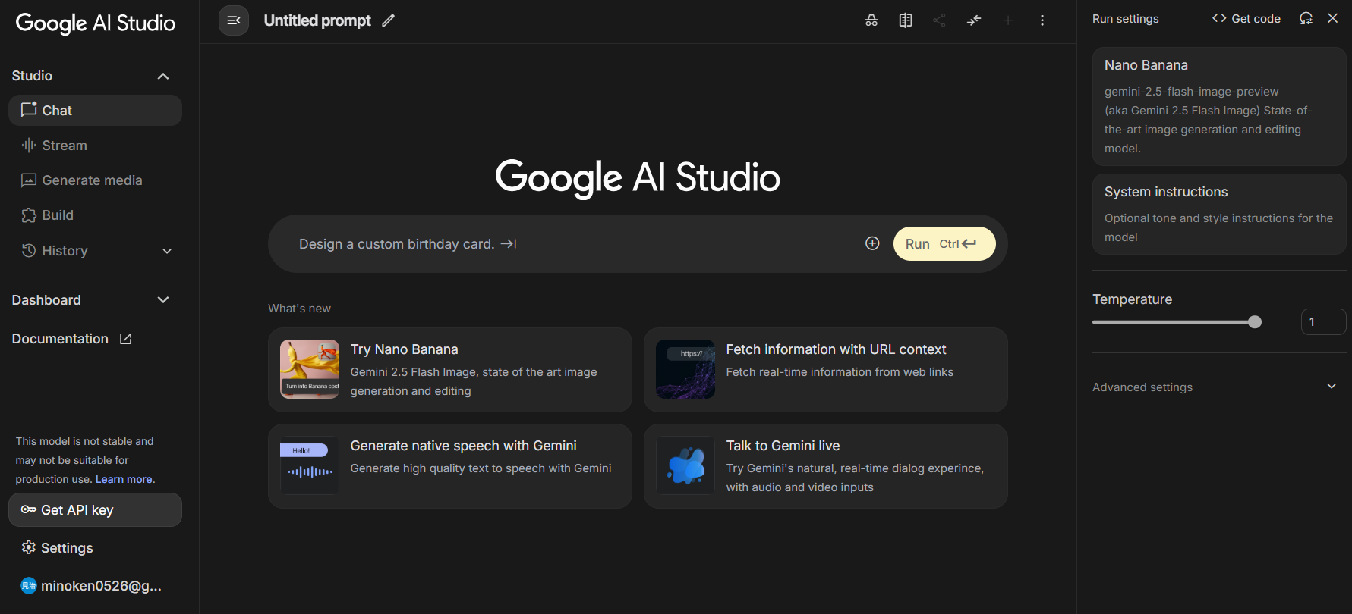
Task: Click the reset settings icon next to Get code
Action: point(1306,18)
